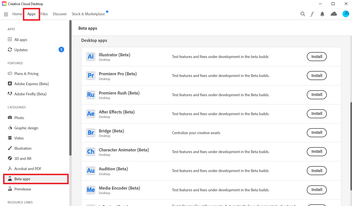Install After Effects (Beta)

point(317,113)
